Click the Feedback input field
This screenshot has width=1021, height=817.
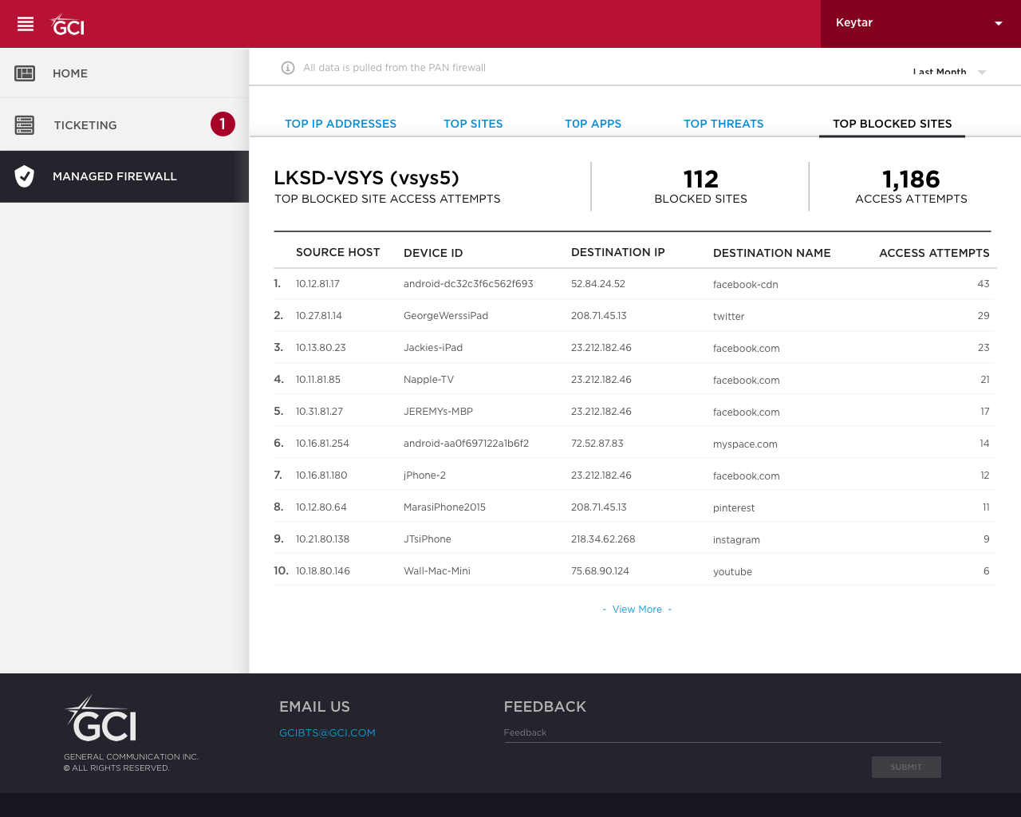722,733
